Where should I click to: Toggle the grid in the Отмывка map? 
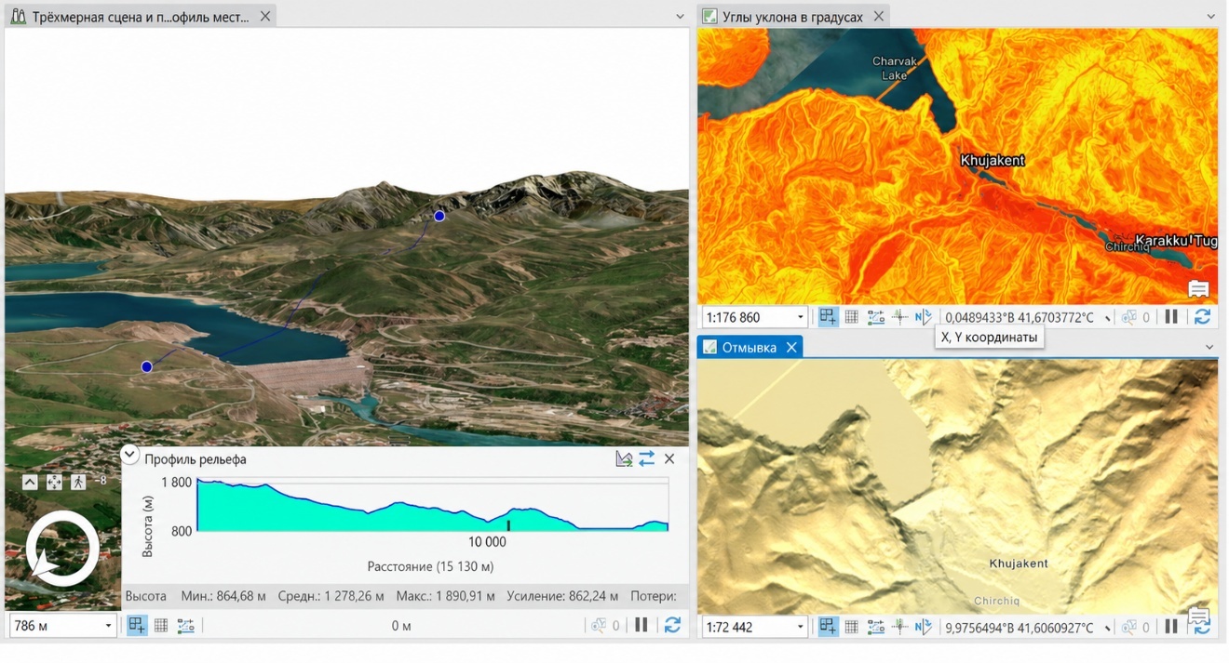(851, 628)
